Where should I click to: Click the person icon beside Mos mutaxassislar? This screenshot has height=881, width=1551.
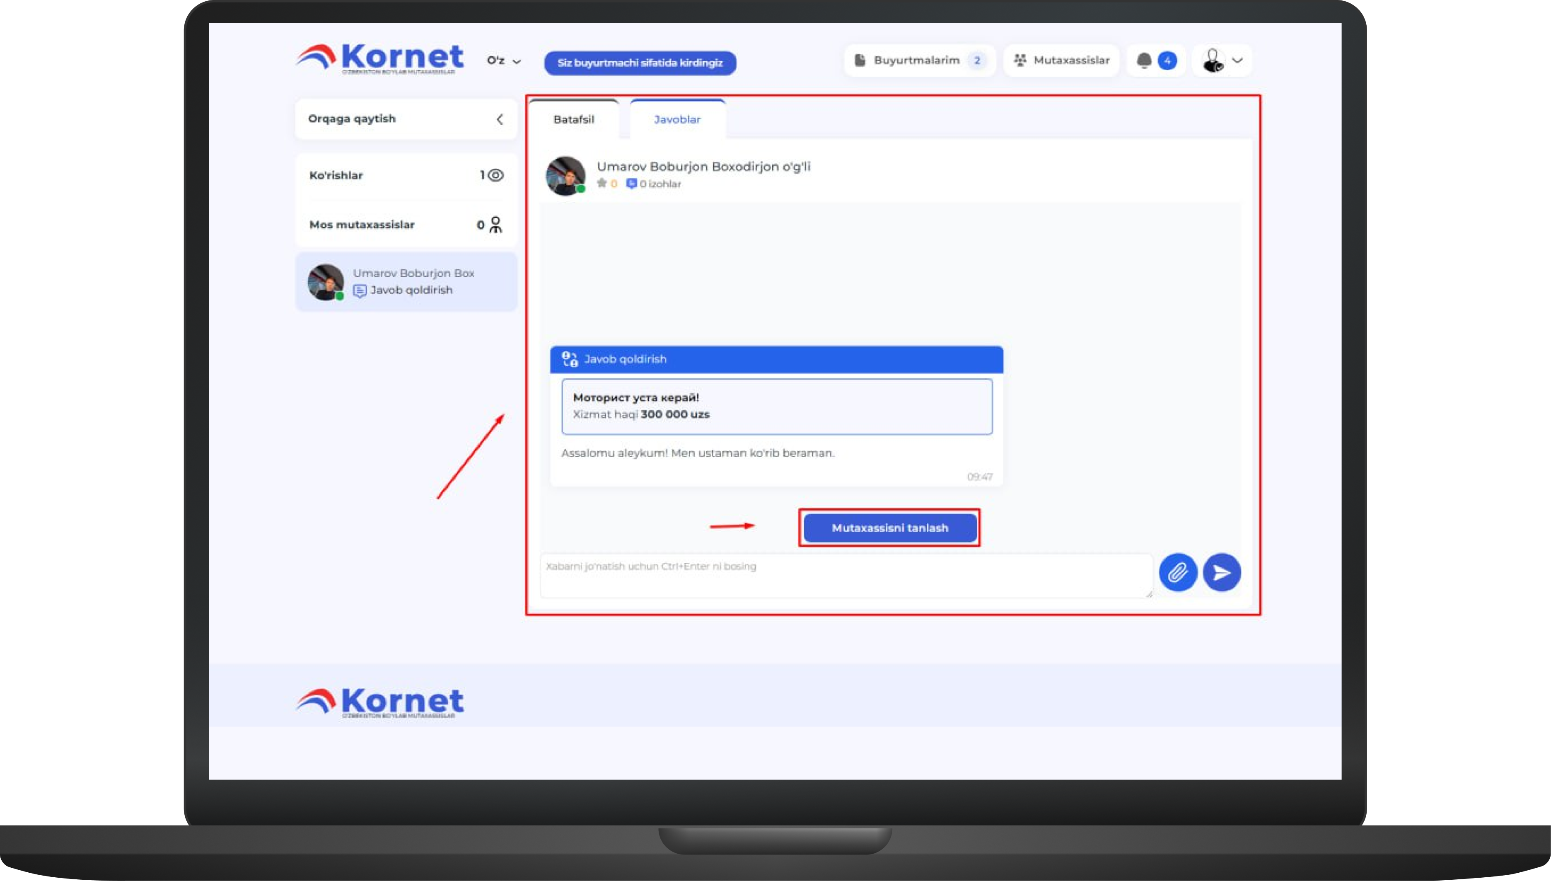tap(495, 225)
